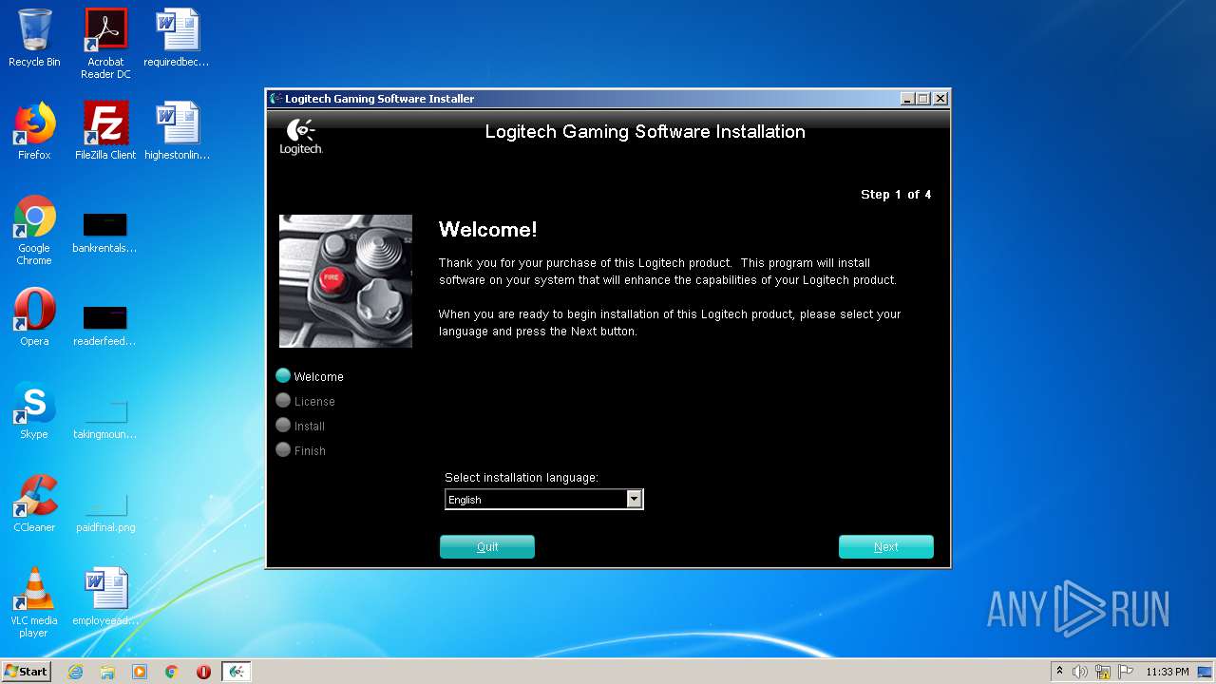Select the Finish step indicator

click(x=300, y=450)
